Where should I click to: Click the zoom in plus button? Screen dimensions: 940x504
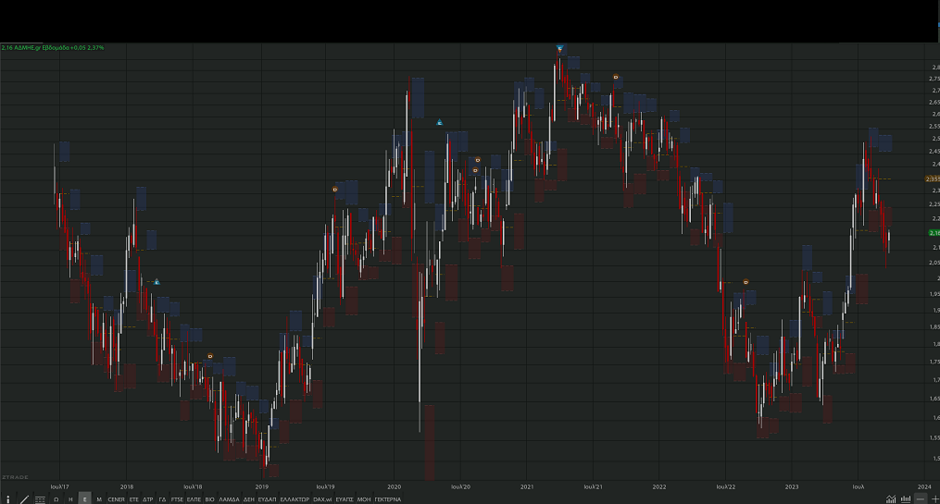point(934,498)
